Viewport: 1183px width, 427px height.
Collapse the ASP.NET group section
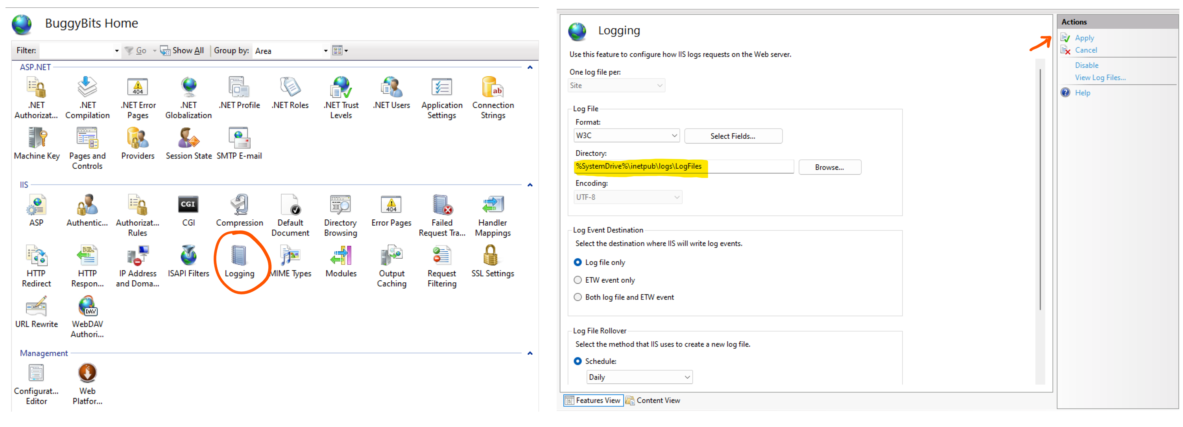(x=530, y=68)
